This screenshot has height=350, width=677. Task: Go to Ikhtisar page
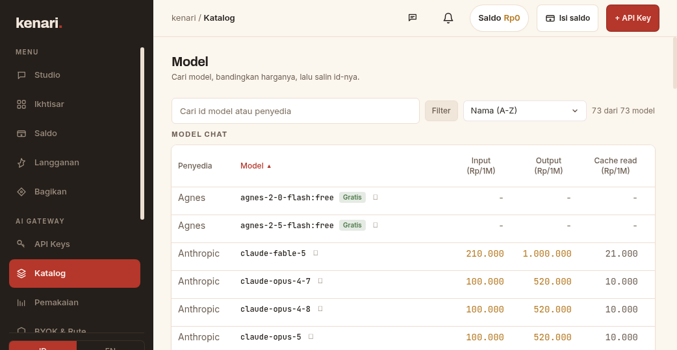[x=75, y=104]
